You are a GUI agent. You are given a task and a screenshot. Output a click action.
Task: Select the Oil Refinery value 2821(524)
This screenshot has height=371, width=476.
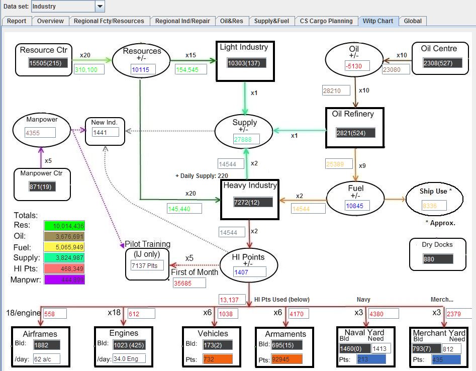pos(355,133)
